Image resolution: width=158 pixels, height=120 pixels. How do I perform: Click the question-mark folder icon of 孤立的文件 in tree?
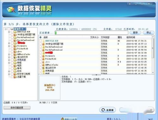pyautogui.click(x=15, y=57)
